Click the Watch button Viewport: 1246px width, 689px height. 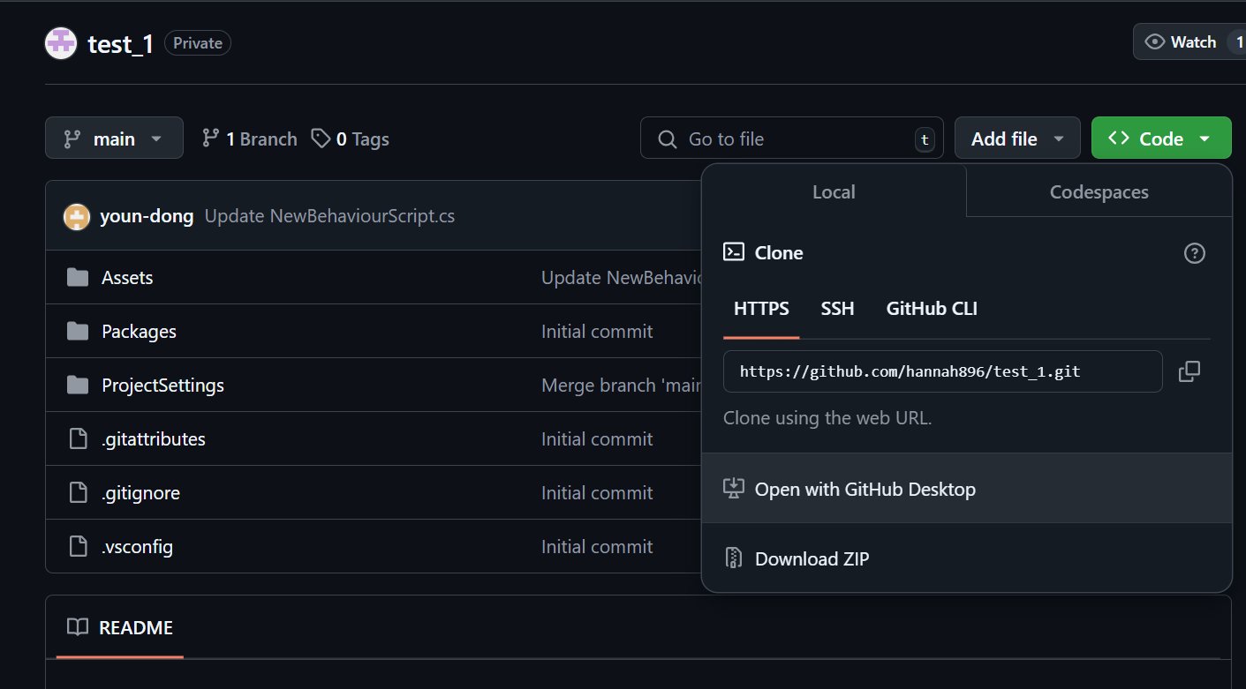coord(1189,42)
